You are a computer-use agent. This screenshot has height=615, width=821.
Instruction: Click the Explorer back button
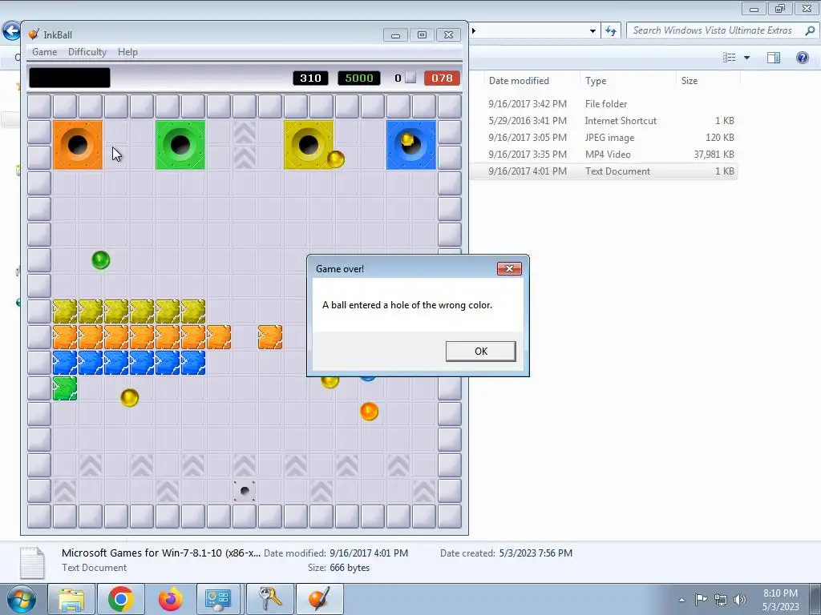(11, 31)
